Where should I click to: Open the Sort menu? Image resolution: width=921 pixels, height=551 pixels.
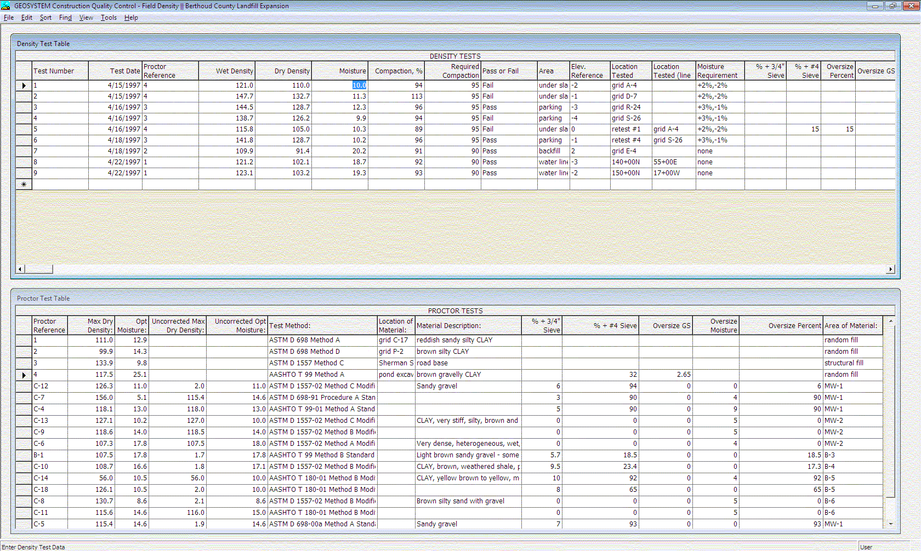point(46,18)
